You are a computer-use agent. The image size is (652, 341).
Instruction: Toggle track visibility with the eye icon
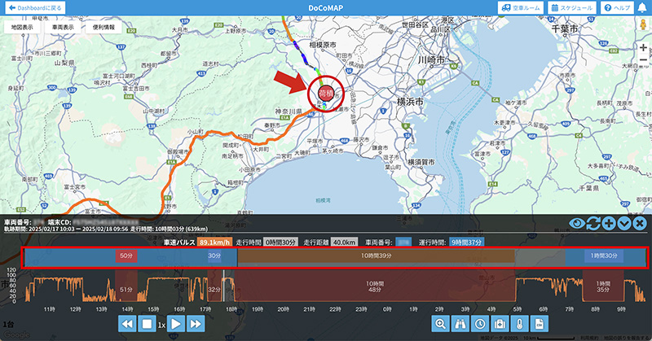[576, 224]
